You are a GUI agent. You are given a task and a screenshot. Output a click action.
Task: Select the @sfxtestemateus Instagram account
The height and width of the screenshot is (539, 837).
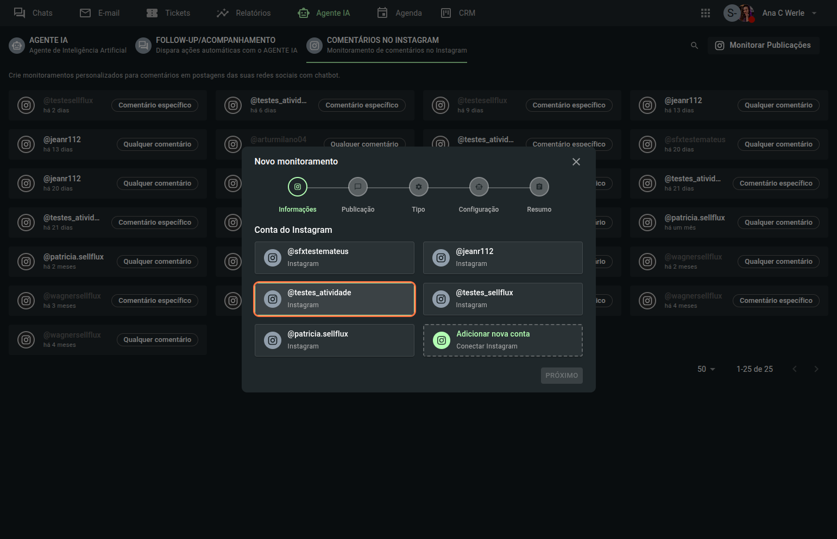(334, 258)
